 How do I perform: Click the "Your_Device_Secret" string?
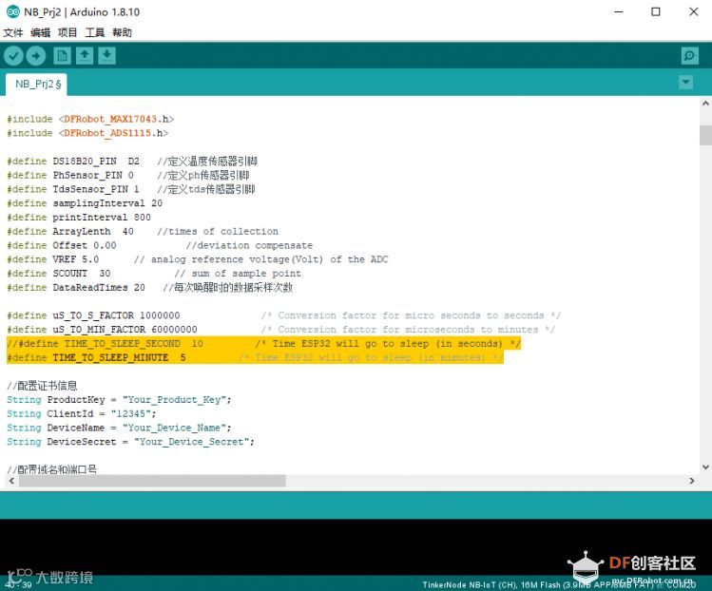pos(192,442)
